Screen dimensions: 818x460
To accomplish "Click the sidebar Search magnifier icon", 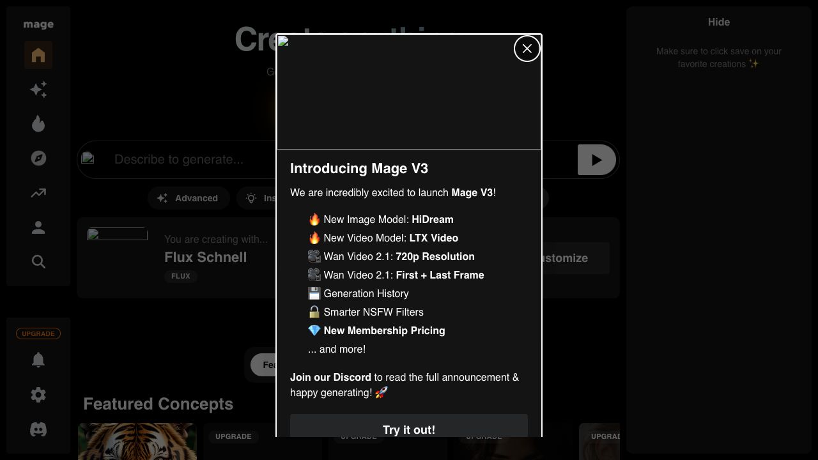I will point(38,262).
